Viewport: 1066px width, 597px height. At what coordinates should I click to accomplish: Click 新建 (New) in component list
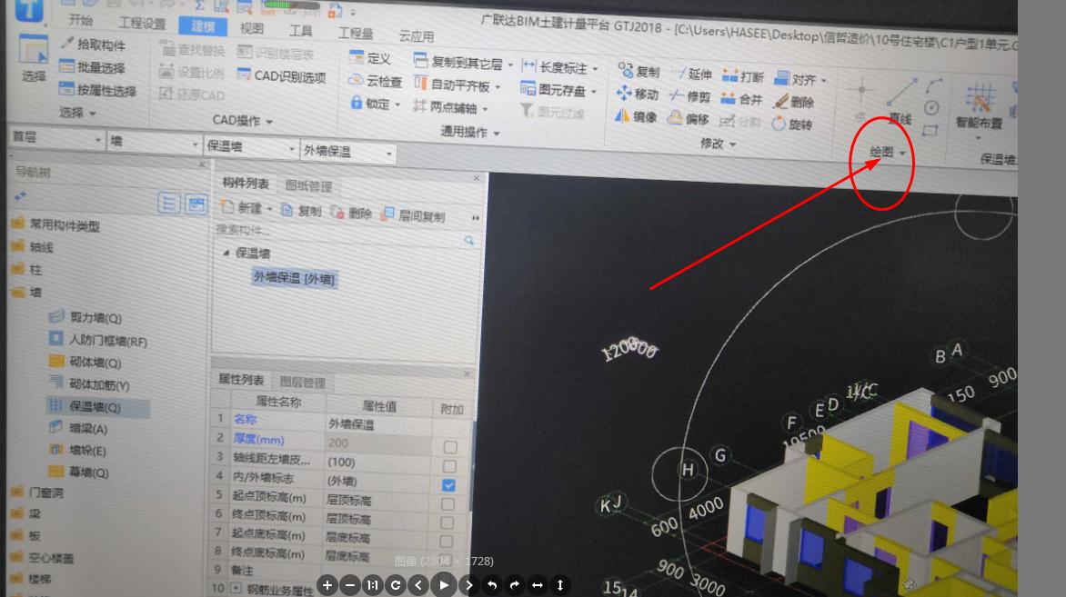(x=243, y=208)
